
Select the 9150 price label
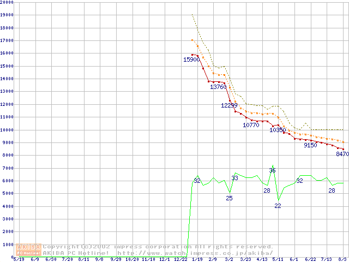(x=310, y=145)
